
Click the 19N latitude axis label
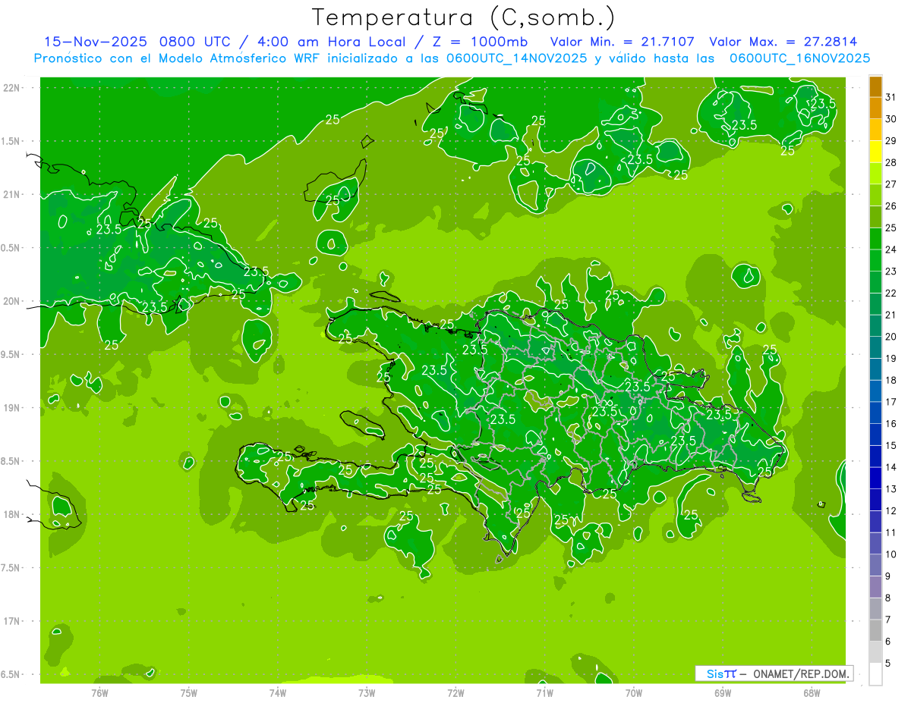pyautogui.click(x=11, y=408)
